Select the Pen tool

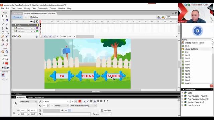coord(3,28)
